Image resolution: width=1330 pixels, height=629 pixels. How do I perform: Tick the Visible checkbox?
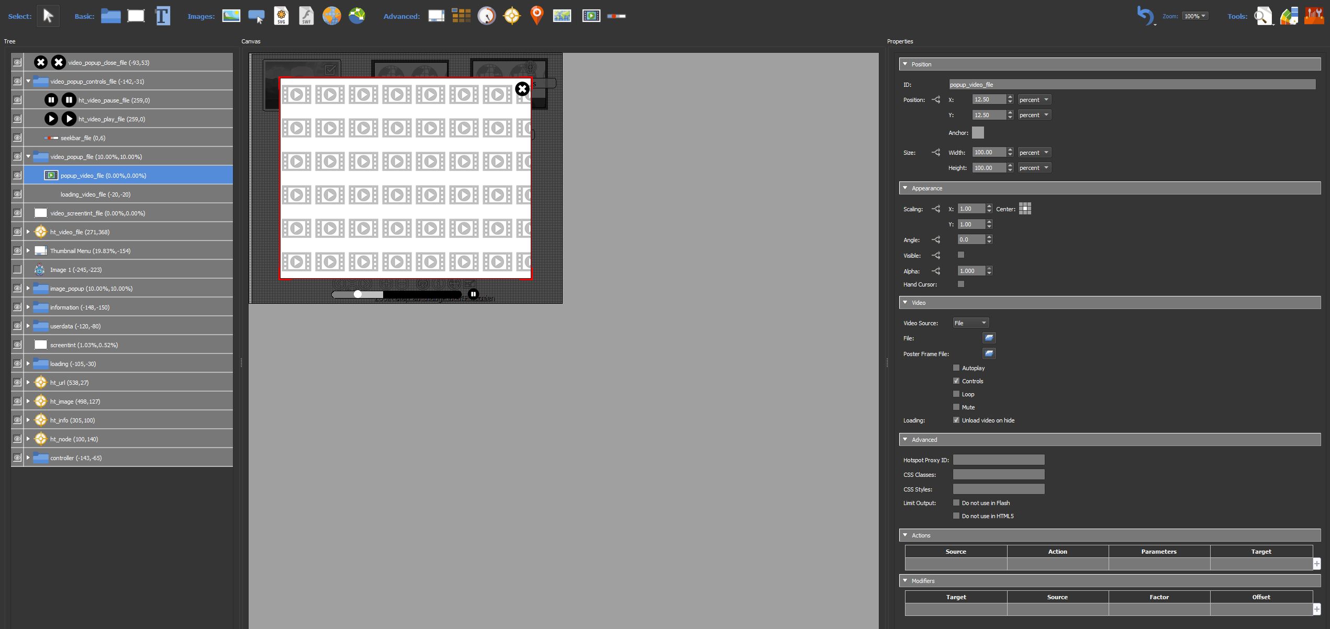[961, 255]
